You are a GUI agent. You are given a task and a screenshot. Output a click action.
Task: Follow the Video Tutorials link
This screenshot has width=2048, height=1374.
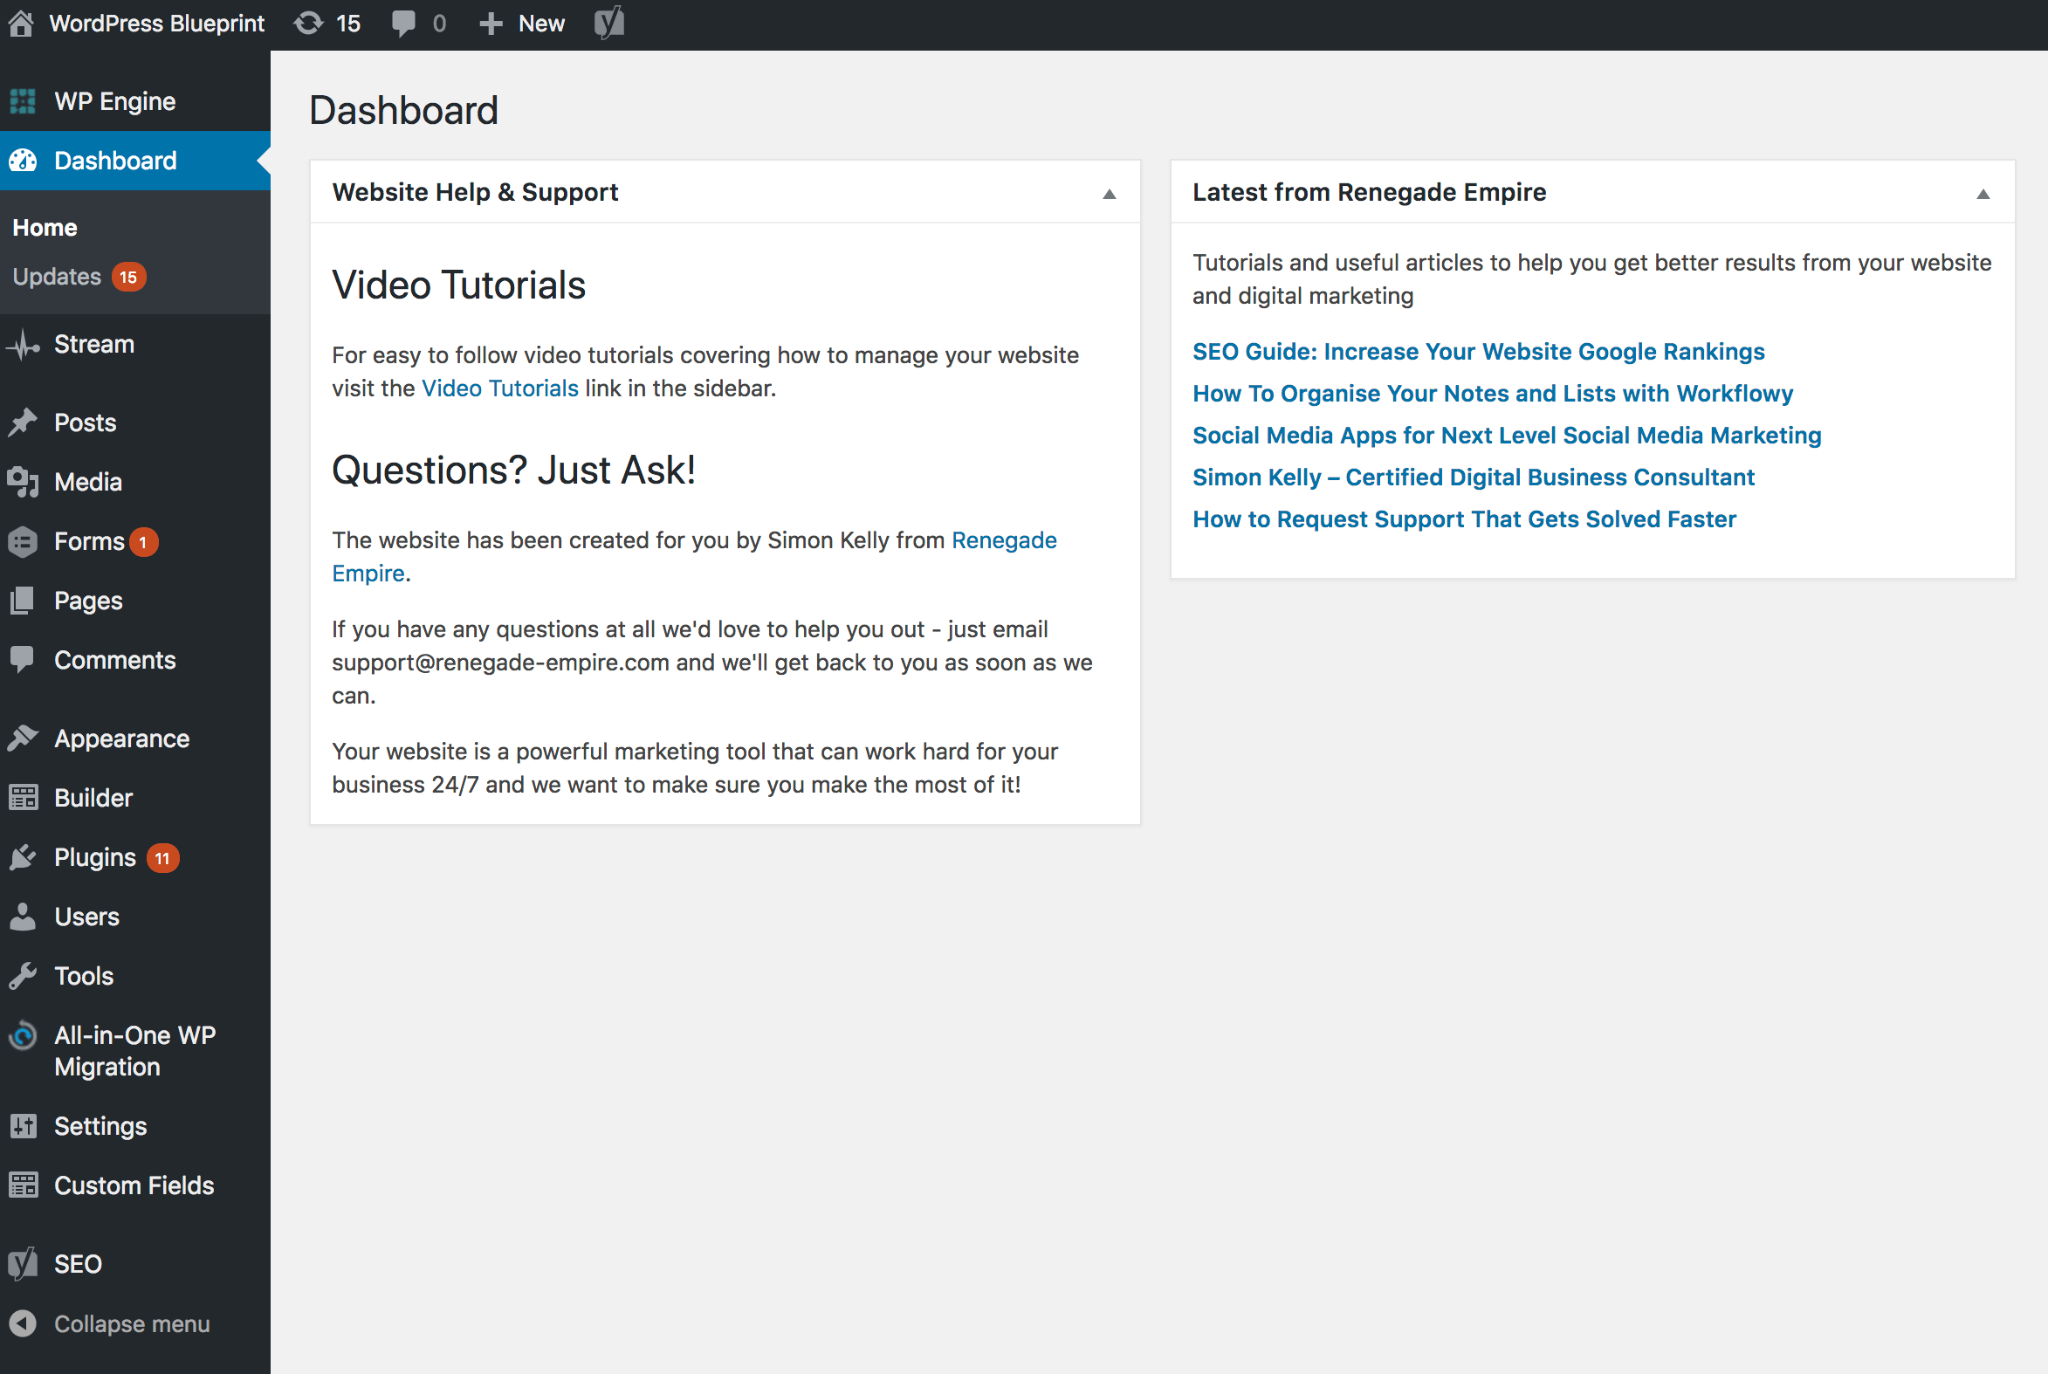pyautogui.click(x=499, y=388)
